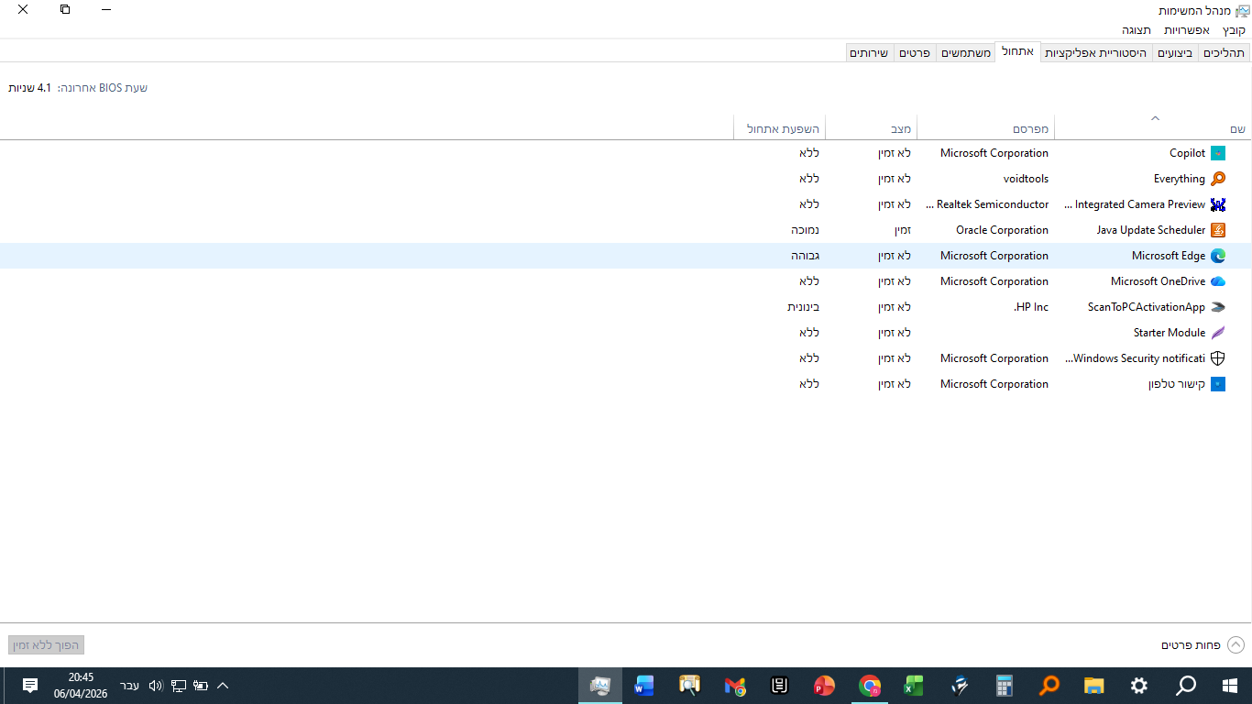1252x704 pixels.
Task: Show hidden system tray icons
Action: click(x=222, y=686)
